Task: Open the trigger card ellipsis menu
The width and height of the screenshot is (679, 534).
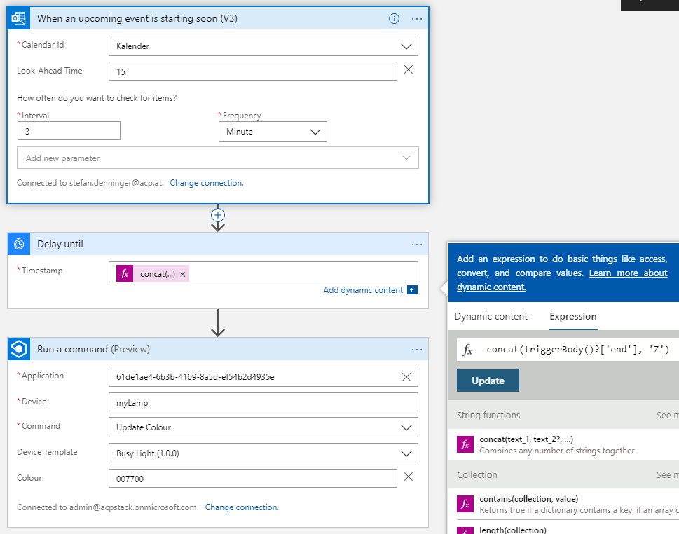Action: tap(417, 19)
